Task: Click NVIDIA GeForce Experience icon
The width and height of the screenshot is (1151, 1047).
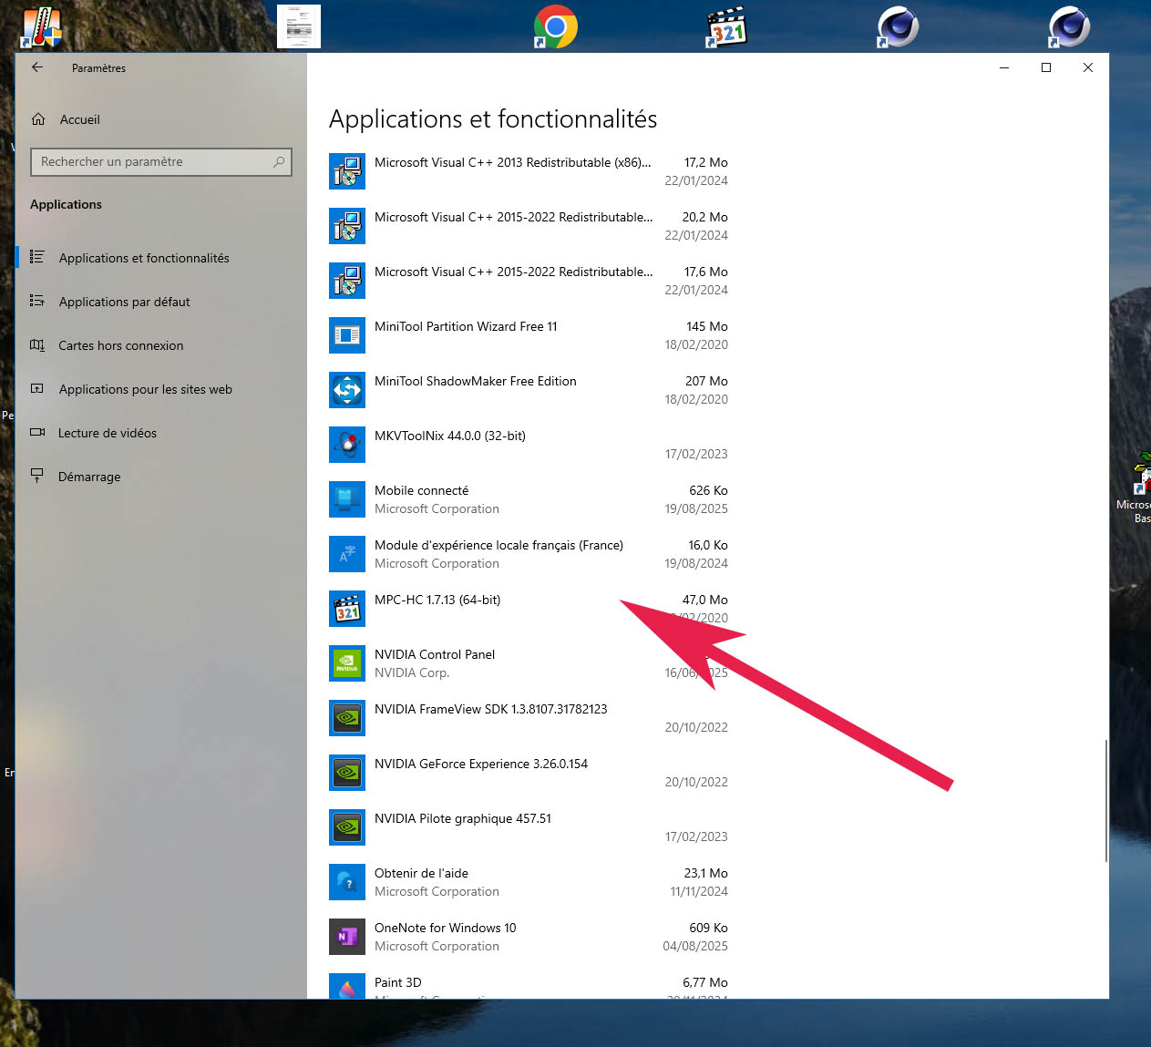Action: pyautogui.click(x=347, y=773)
